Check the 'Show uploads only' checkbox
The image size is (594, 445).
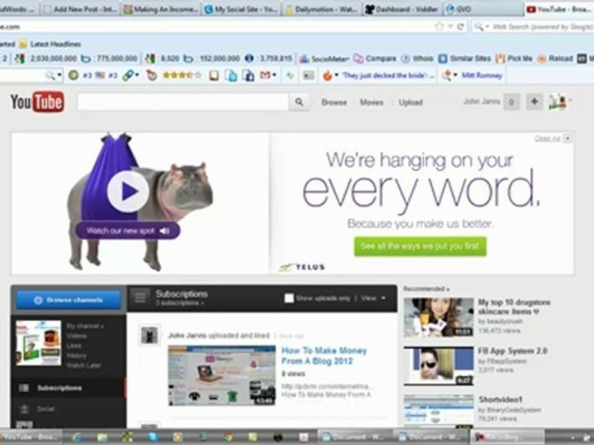[289, 298]
